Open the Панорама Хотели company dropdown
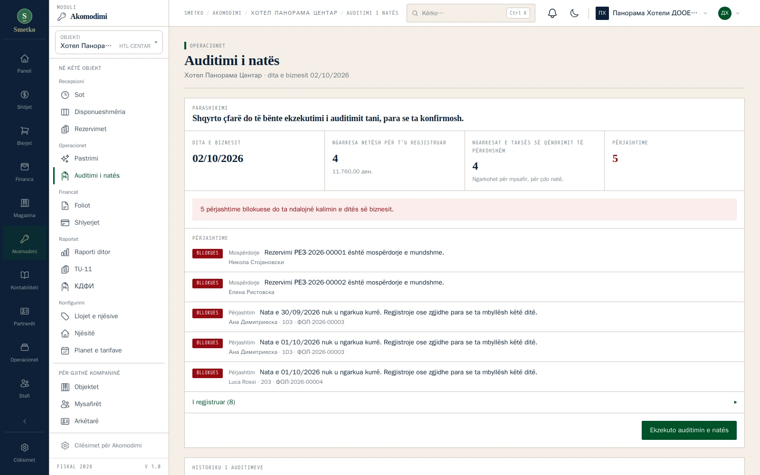The height and width of the screenshot is (475, 760). click(x=652, y=13)
